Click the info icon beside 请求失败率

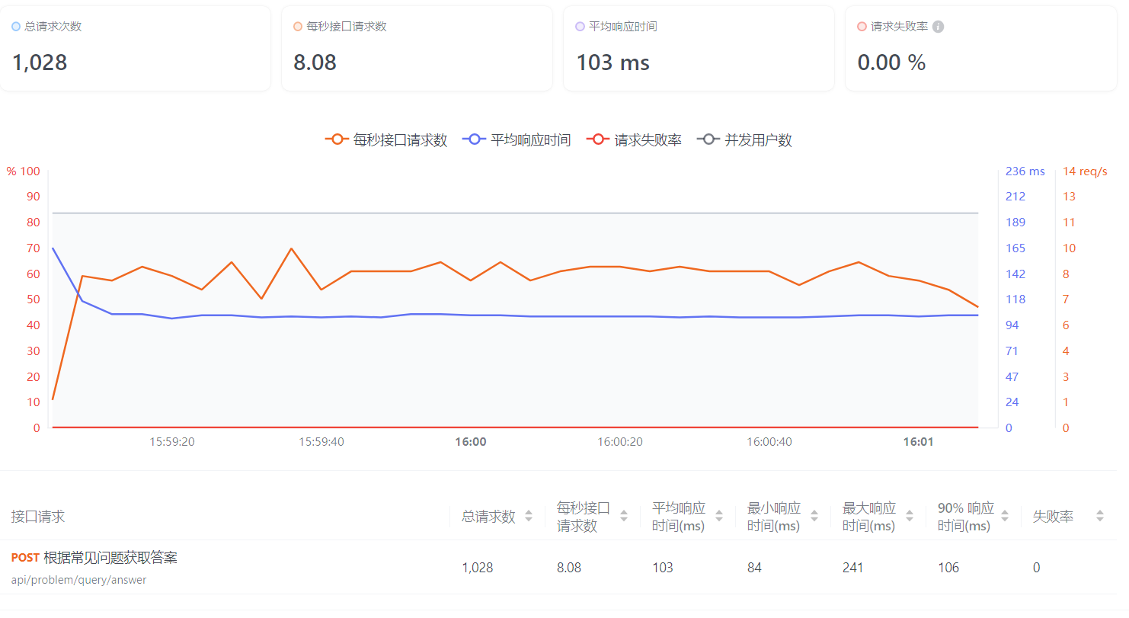pyautogui.click(x=939, y=27)
